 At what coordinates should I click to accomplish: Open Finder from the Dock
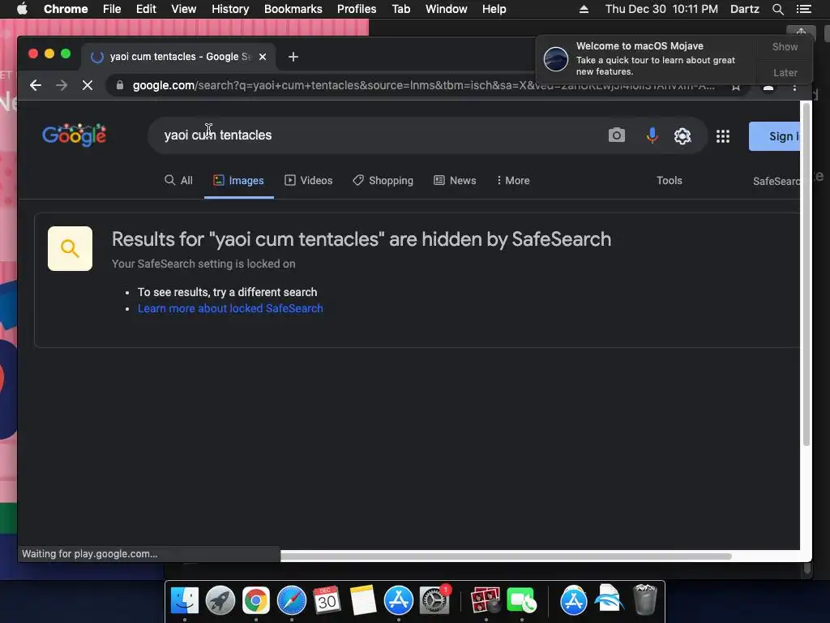[x=185, y=601]
